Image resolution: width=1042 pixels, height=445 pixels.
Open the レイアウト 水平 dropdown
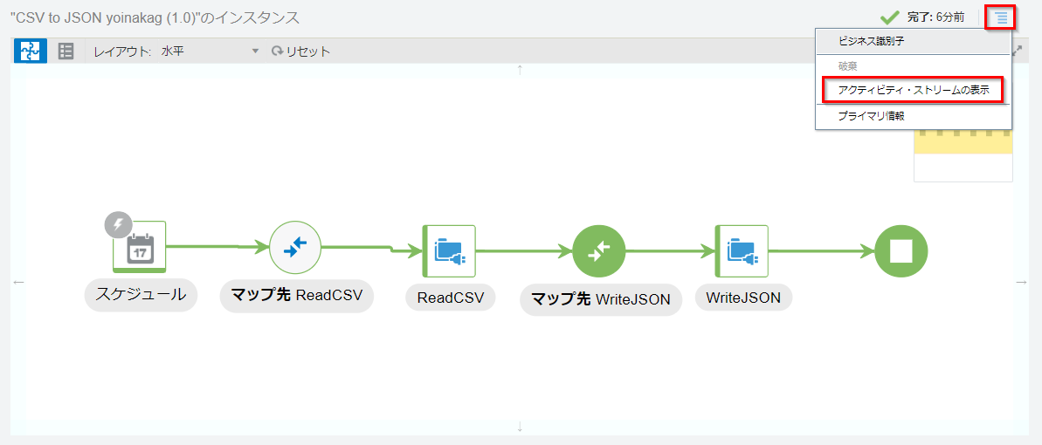[210, 51]
